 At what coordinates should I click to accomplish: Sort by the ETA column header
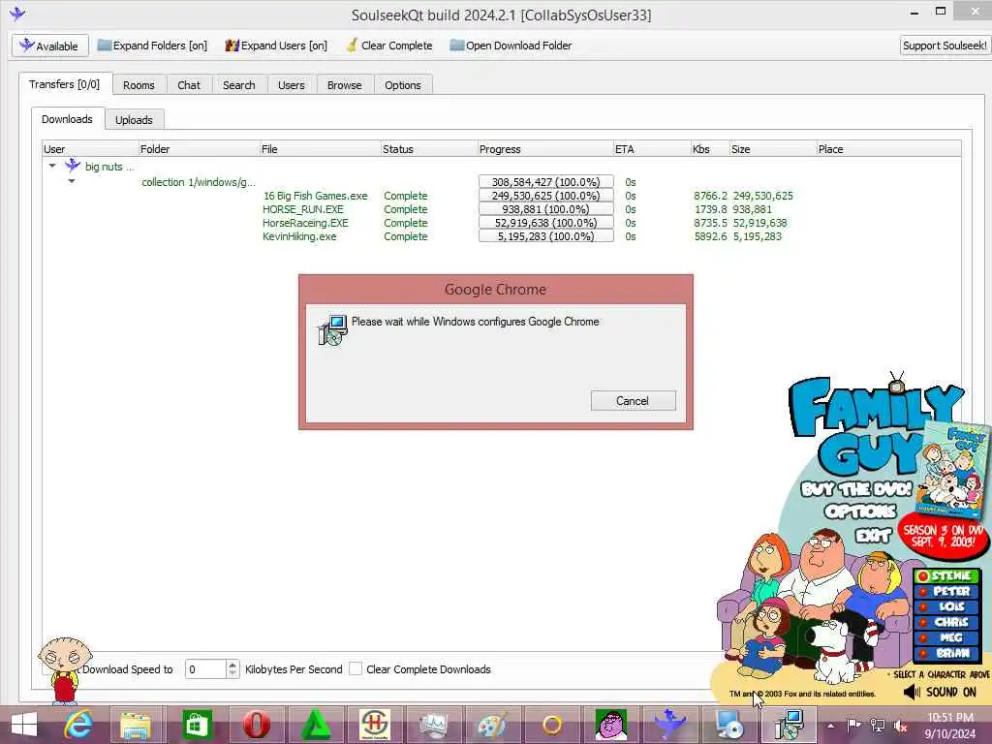point(652,149)
